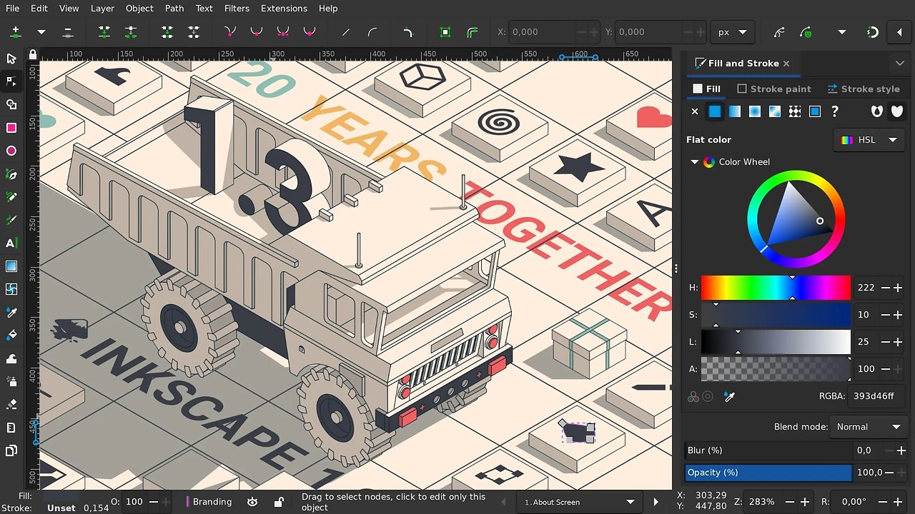
Task: Select the Pencil freehand tool
Action: tap(11, 197)
